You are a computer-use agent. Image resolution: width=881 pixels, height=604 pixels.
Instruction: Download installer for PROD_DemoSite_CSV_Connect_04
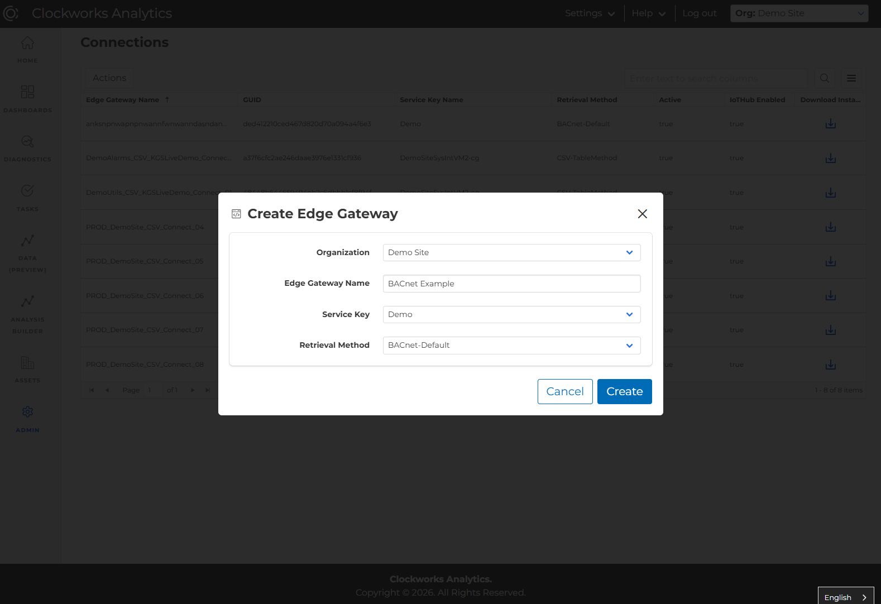(831, 227)
